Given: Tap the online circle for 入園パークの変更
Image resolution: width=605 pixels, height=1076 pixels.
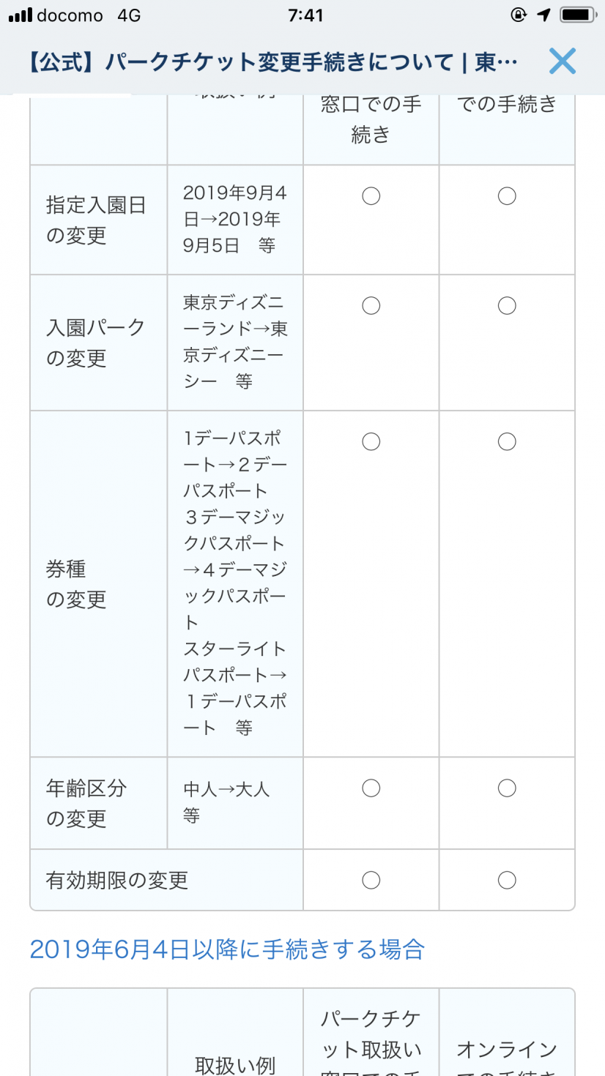Looking at the screenshot, I should (507, 305).
